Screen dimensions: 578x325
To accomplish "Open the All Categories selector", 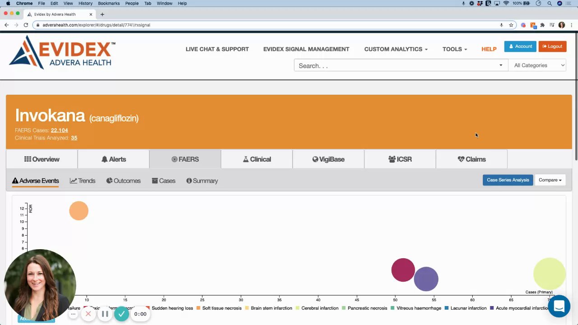I will [x=537, y=65].
